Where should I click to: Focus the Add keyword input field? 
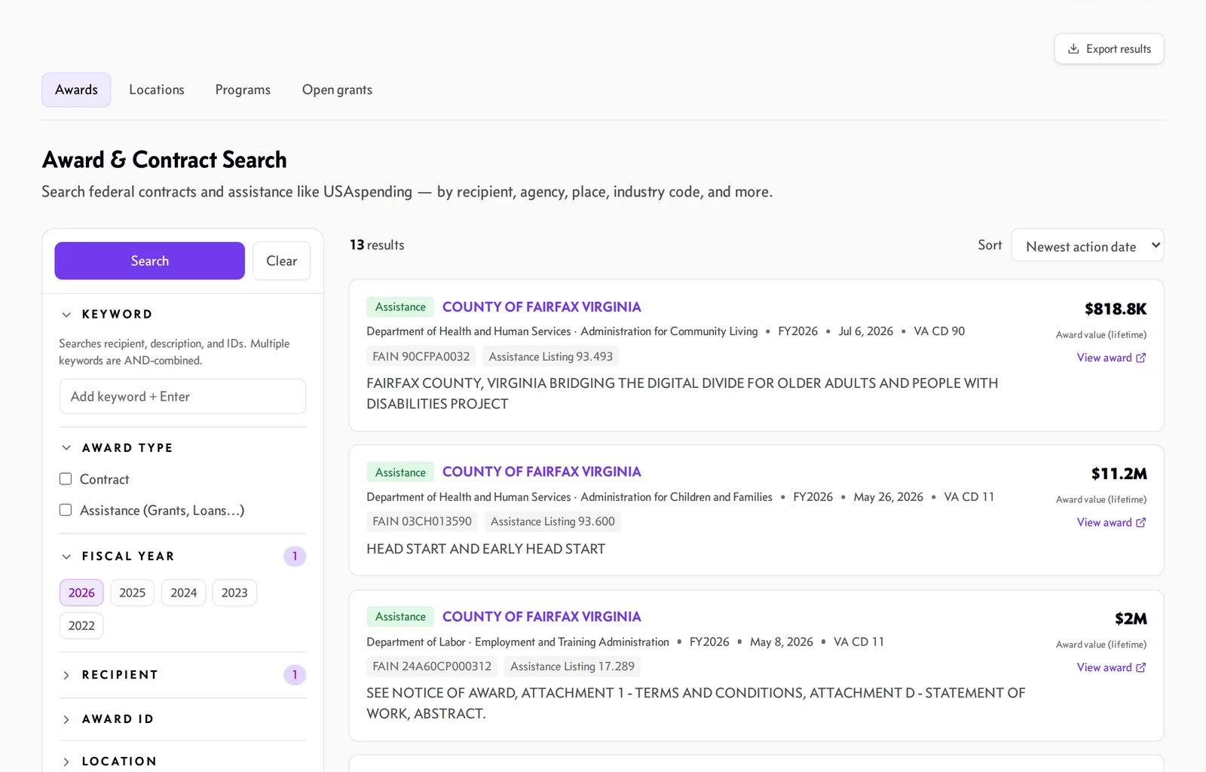pos(182,396)
